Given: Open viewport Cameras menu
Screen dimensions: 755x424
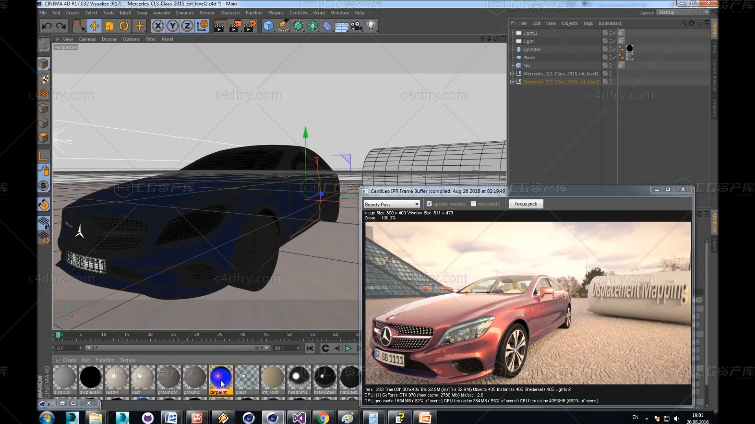Looking at the screenshot, I should pos(87,39).
